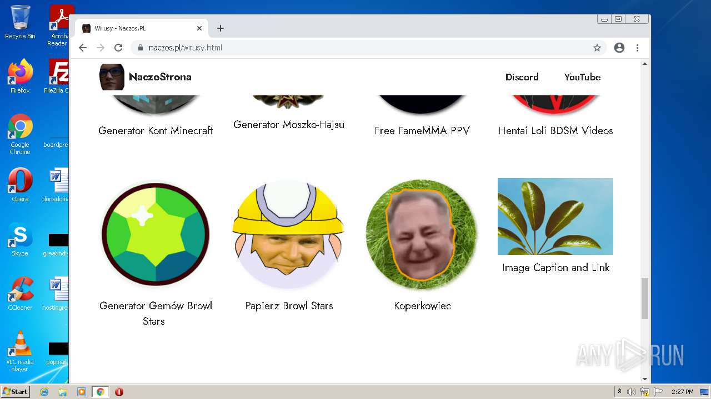View site lock security info
This screenshot has width=711, height=399.
click(x=141, y=48)
